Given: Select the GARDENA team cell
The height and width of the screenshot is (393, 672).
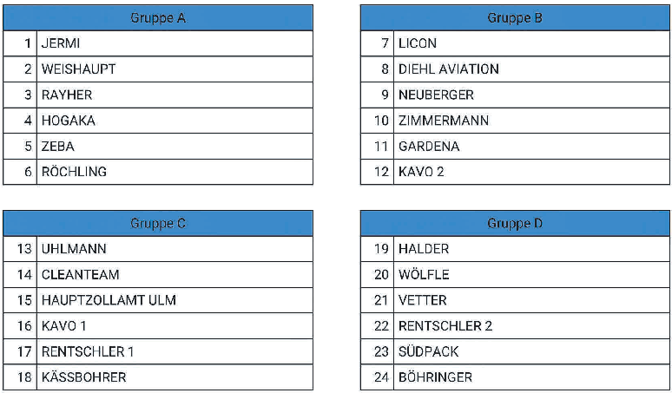Looking at the screenshot, I should coord(429,147).
